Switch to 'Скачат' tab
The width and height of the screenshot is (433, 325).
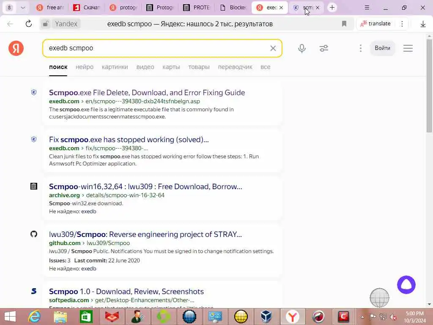pyautogui.click(x=86, y=8)
